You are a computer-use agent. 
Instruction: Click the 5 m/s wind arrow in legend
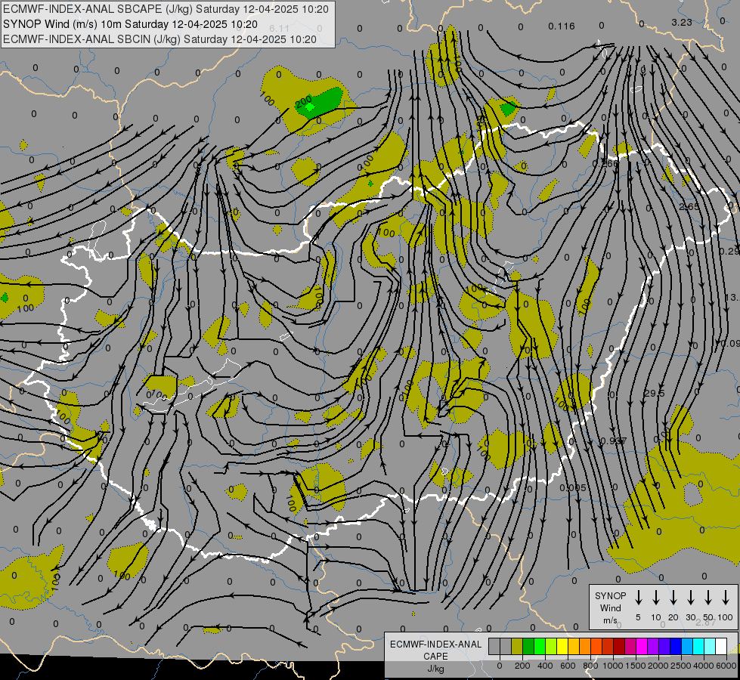(638, 598)
